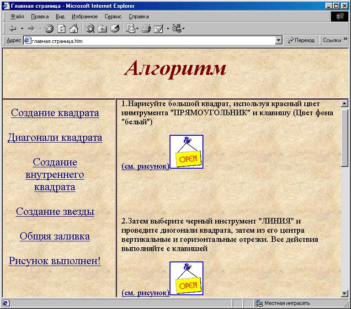The height and width of the screenshot is (309, 351).
Task: Open the Back history dropdown arrow
Action: pyautogui.click(x=22, y=29)
